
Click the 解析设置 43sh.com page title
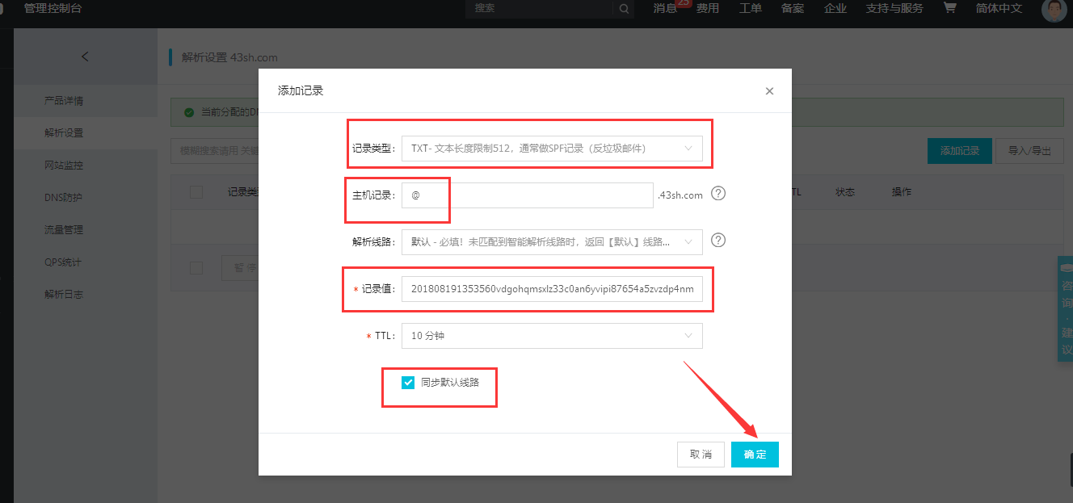(x=230, y=57)
